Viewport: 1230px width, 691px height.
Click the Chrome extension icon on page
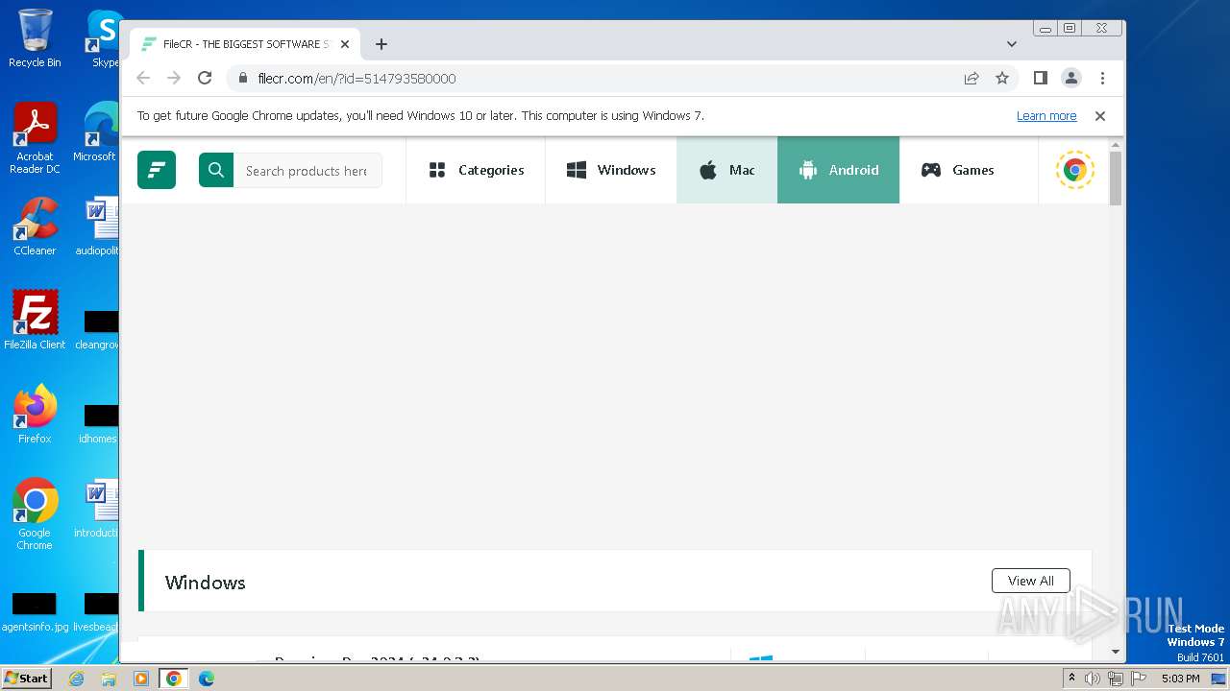[1074, 170]
